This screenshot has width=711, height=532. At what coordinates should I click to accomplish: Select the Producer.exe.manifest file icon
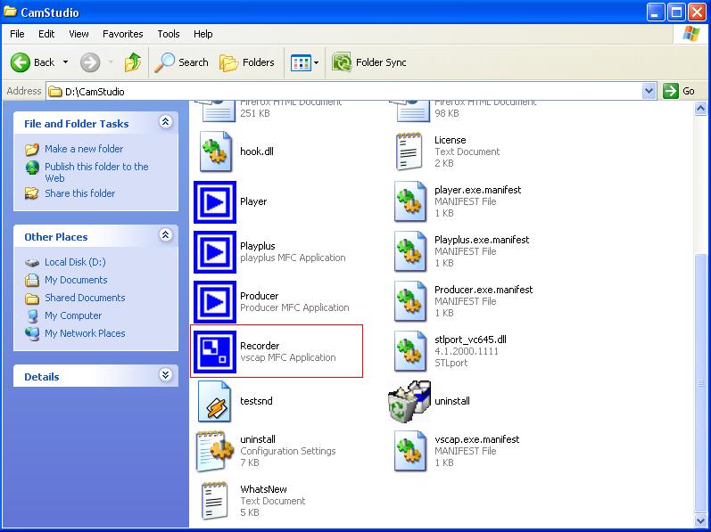(x=410, y=301)
